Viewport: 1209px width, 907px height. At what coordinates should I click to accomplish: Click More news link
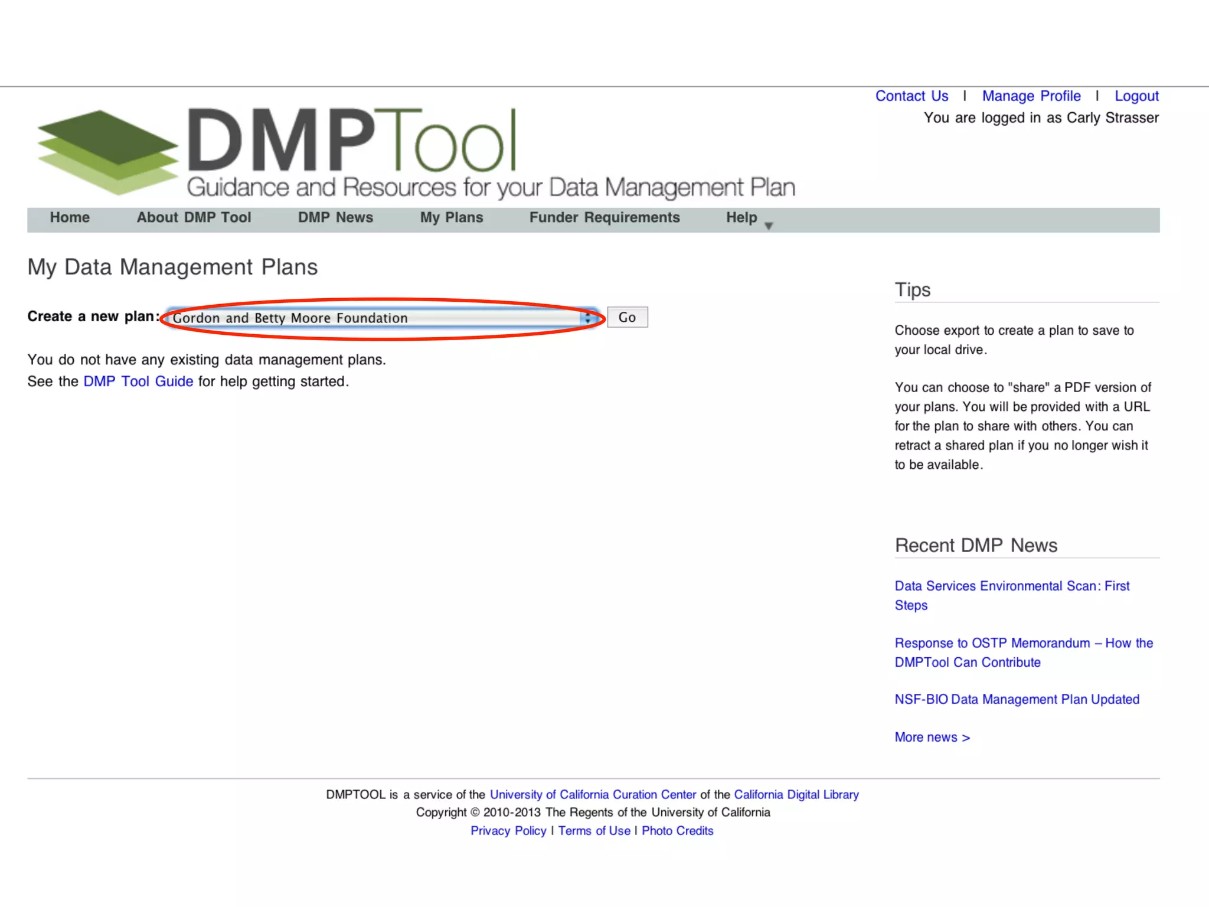(x=932, y=737)
